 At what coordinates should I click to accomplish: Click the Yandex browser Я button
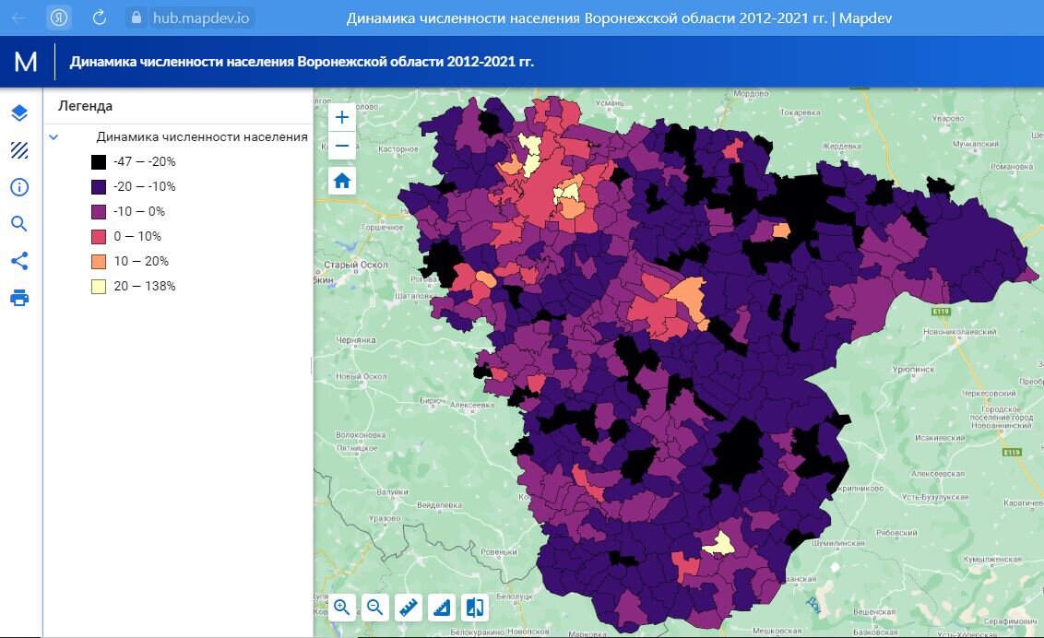[x=59, y=18]
